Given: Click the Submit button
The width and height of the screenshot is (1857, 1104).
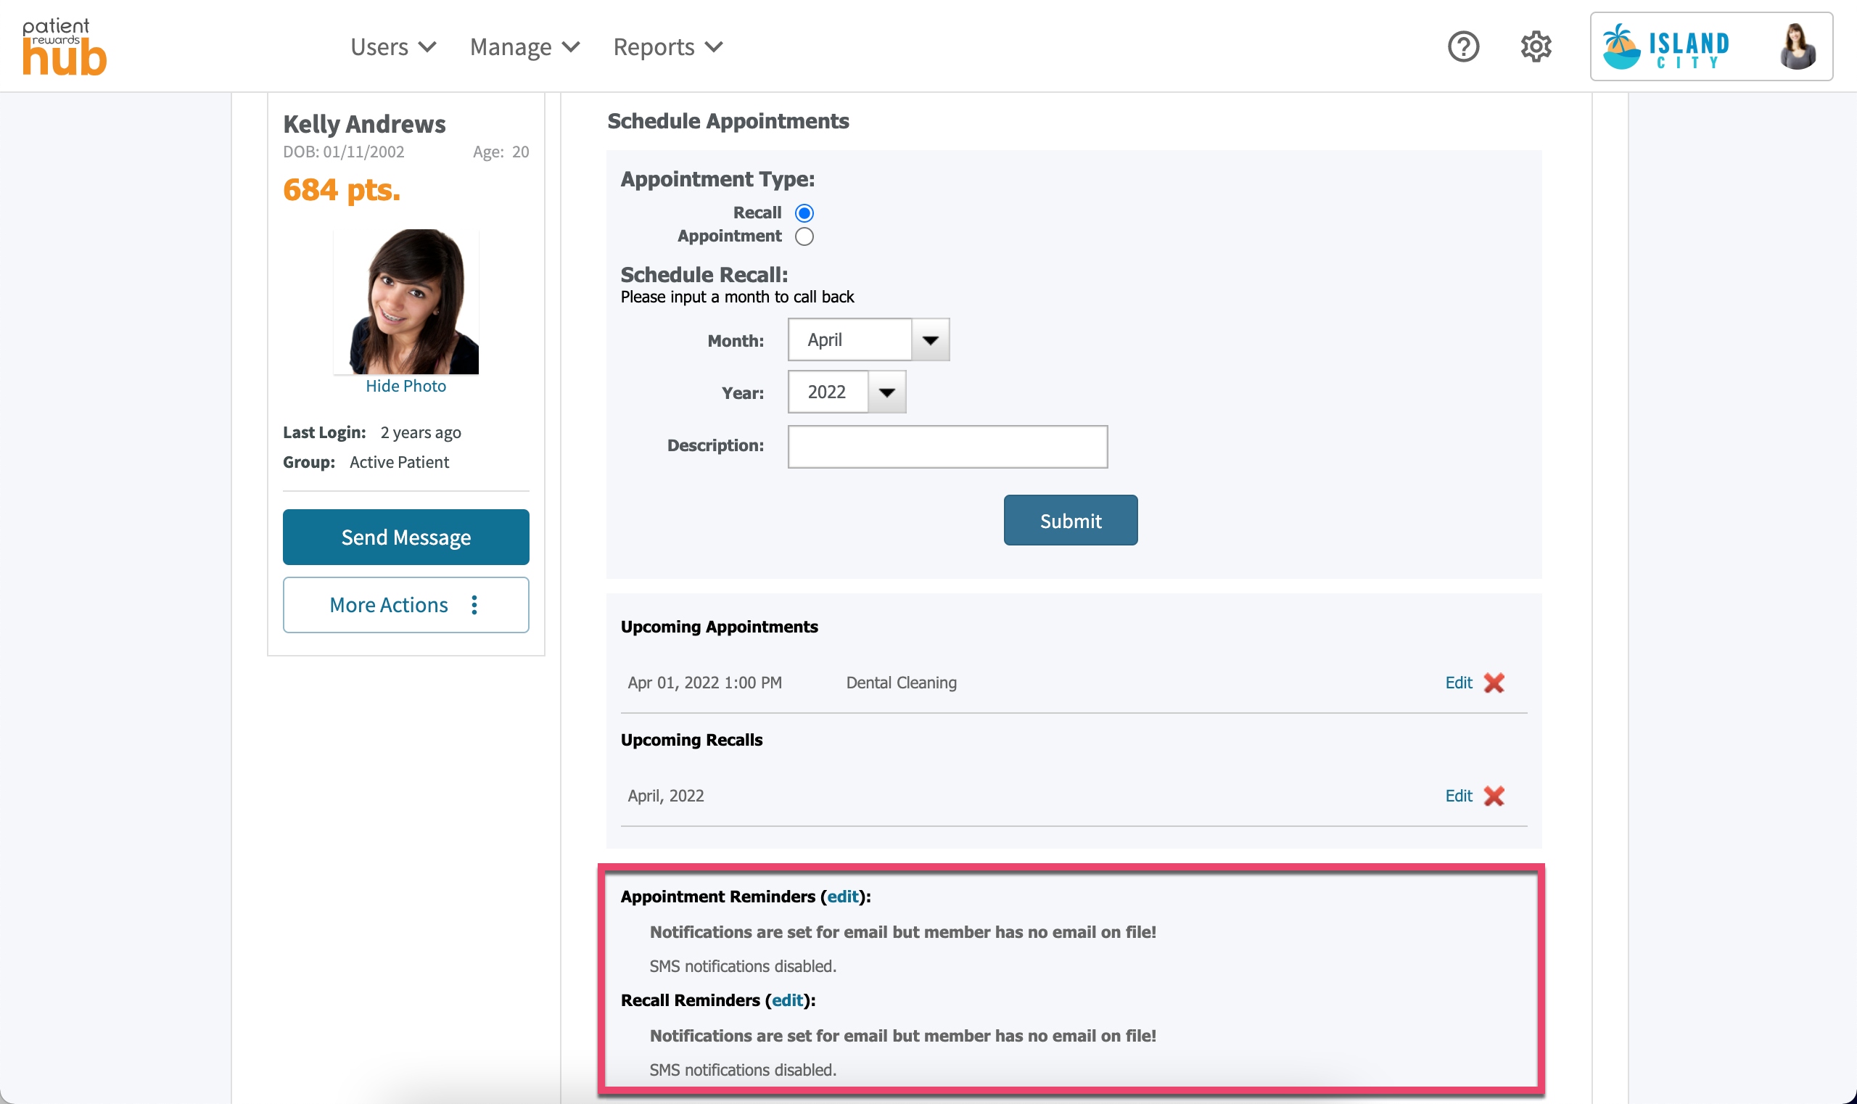Looking at the screenshot, I should [x=1070, y=520].
